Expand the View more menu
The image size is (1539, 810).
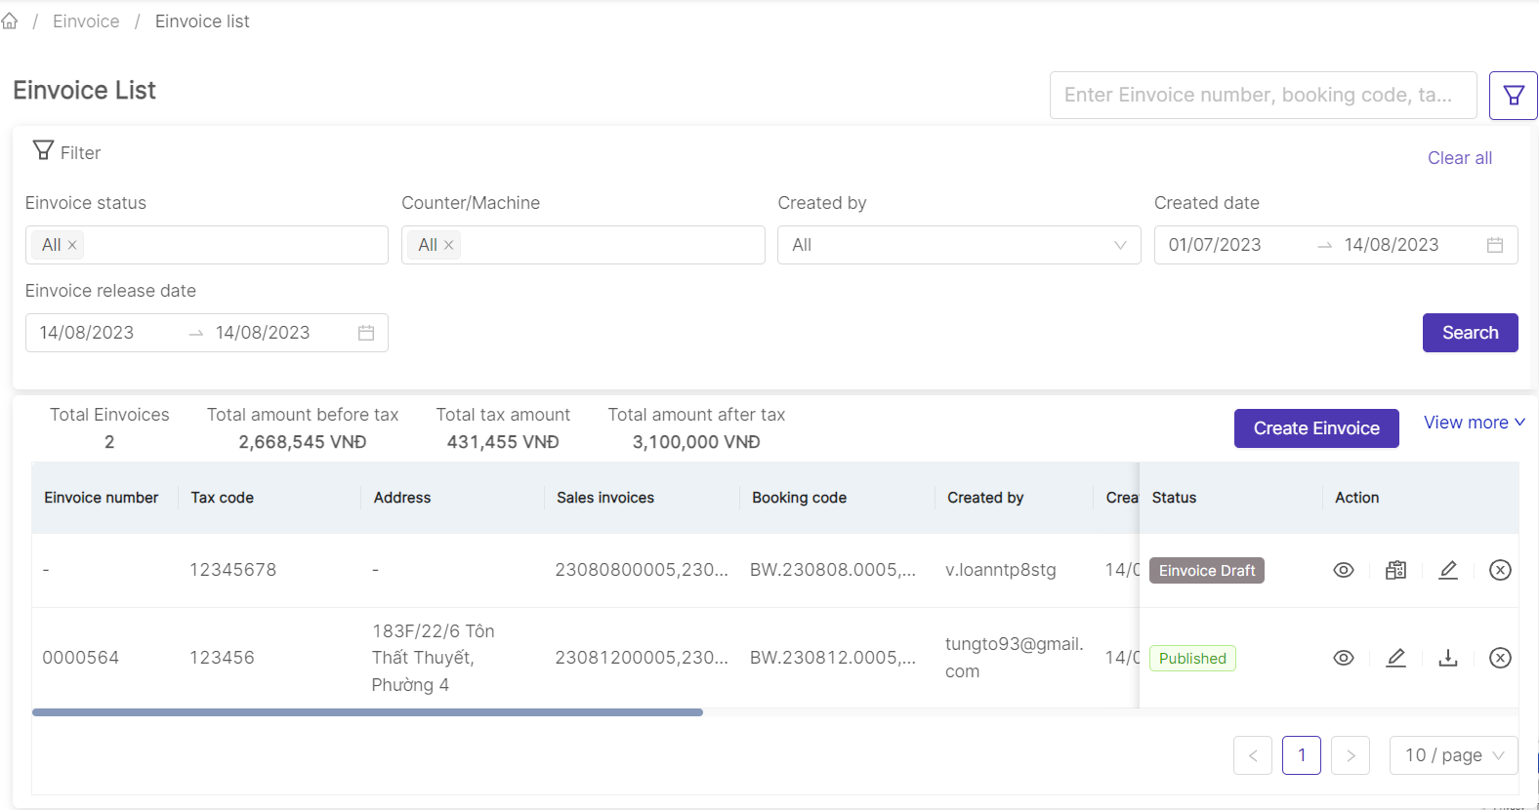[x=1474, y=423]
